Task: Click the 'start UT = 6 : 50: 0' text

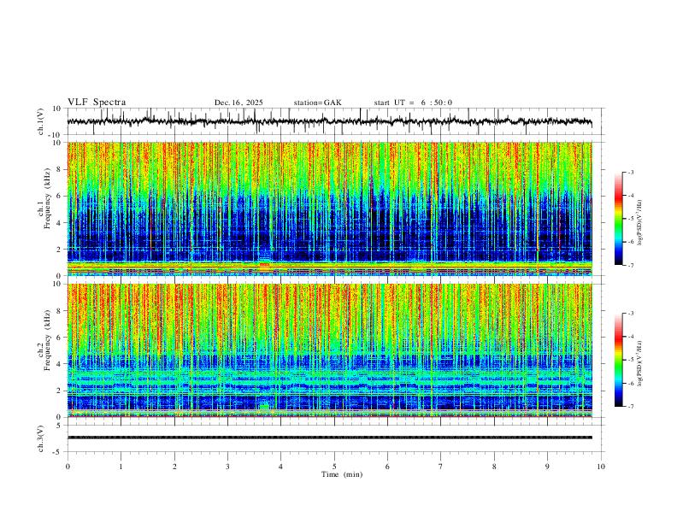Action: click(x=413, y=103)
